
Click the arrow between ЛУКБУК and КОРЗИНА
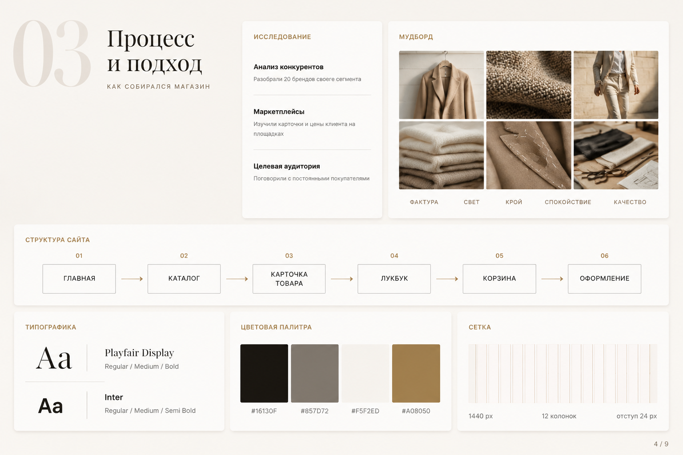[447, 279]
